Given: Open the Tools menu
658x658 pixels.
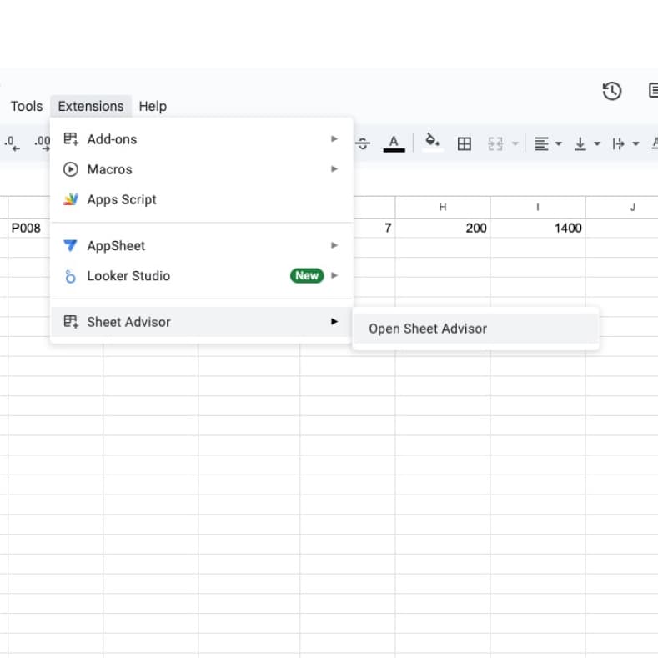Looking at the screenshot, I should tap(26, 106).
